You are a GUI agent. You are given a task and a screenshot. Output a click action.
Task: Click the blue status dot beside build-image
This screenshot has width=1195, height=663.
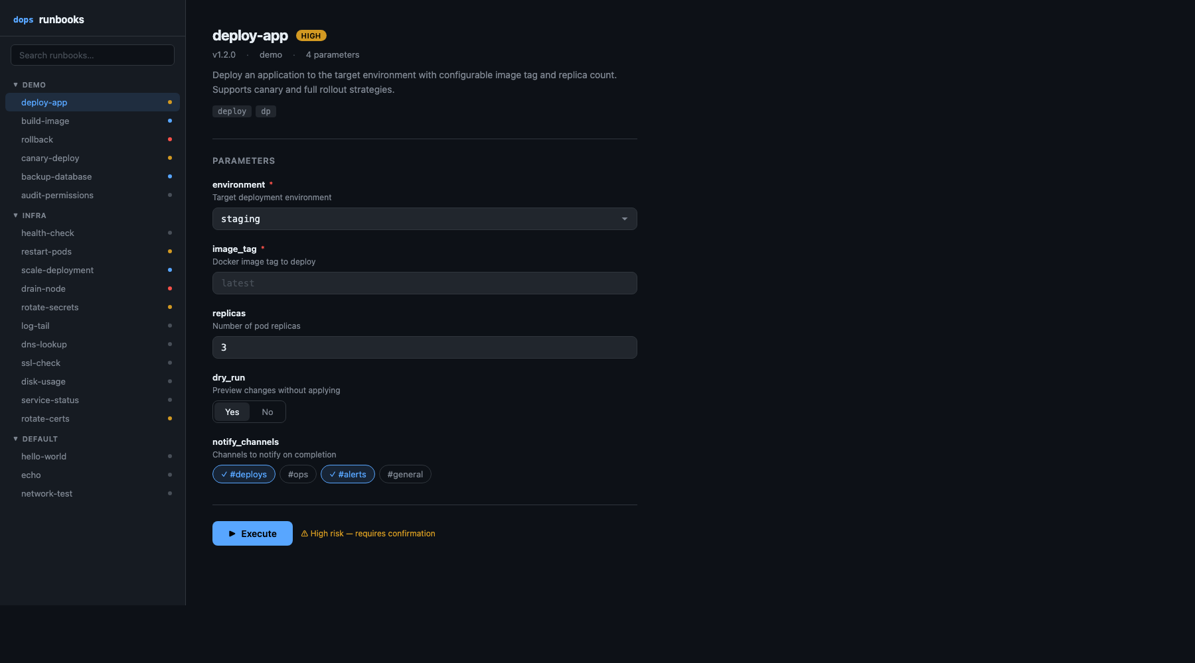170,121
